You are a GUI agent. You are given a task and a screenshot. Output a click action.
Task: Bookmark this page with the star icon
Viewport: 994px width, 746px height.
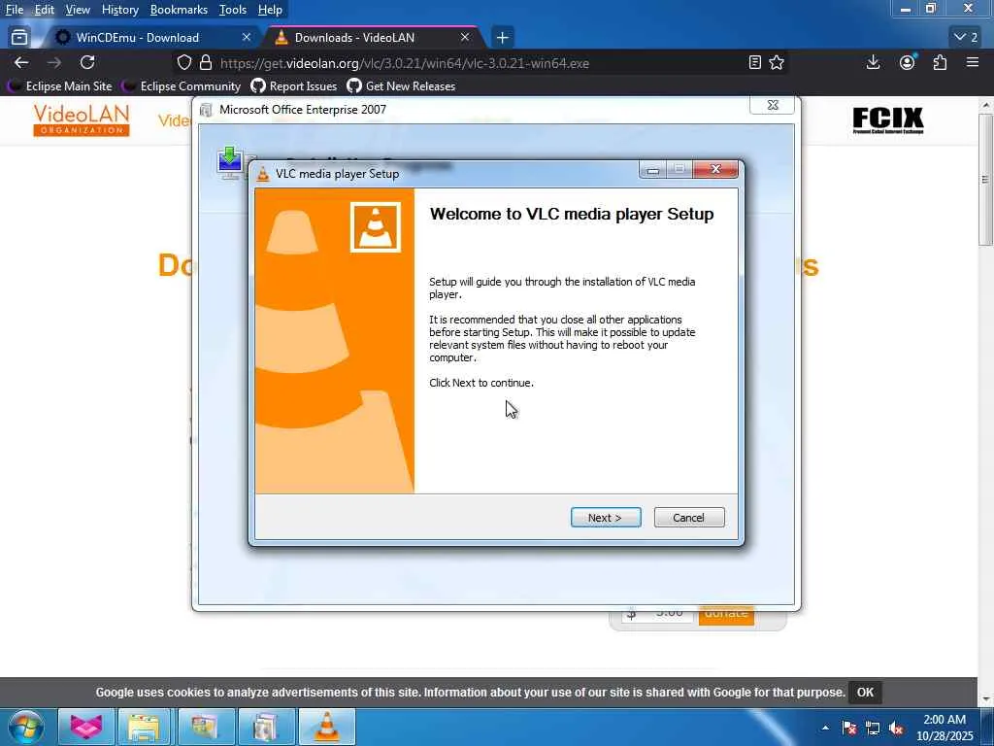pos(777,62)
